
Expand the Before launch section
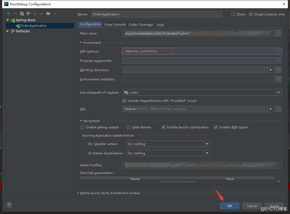click(78, 193)
